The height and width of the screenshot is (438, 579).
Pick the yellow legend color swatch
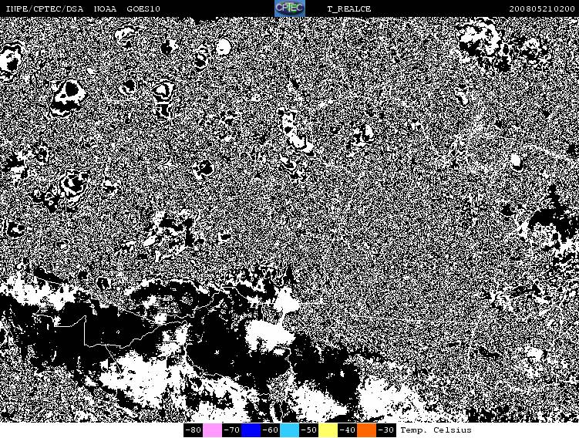tap(328, 430)
